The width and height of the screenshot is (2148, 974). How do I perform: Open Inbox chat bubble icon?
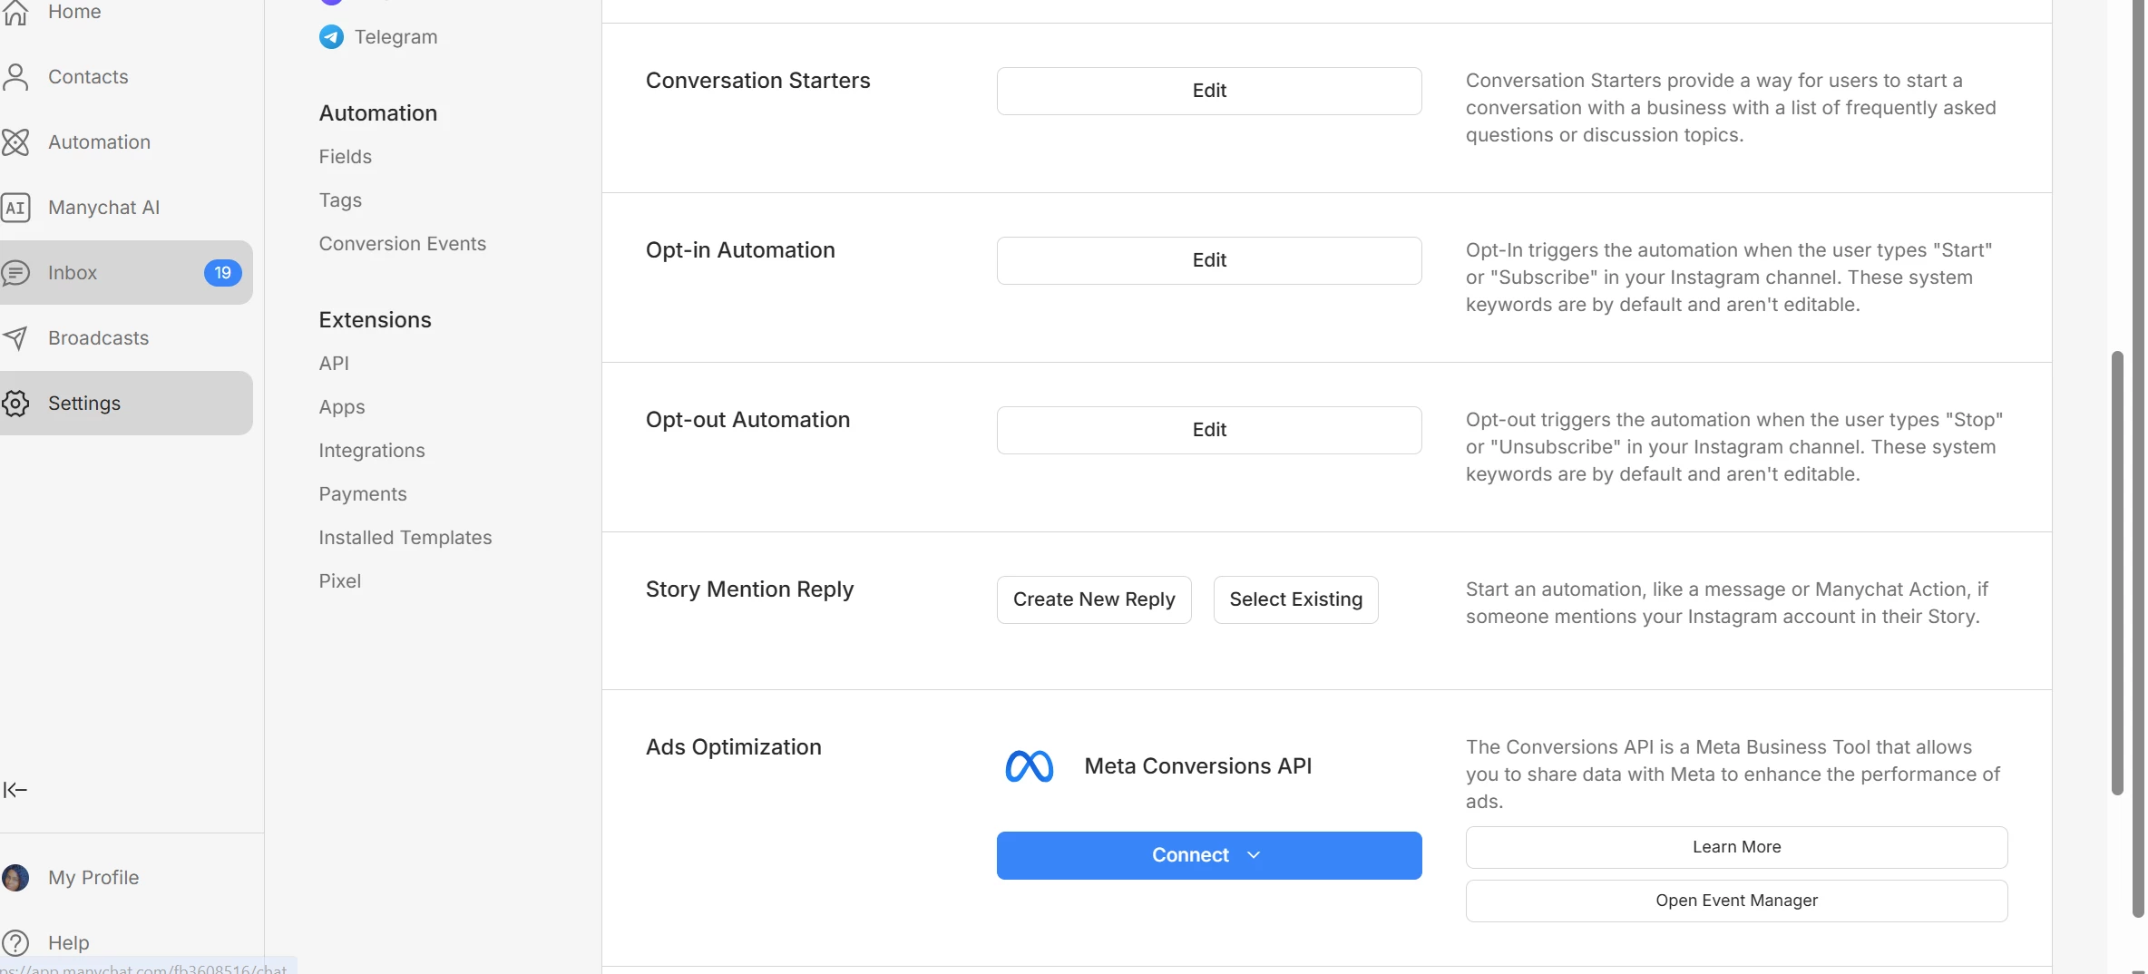pyautogui.click(x=16, y=273)
